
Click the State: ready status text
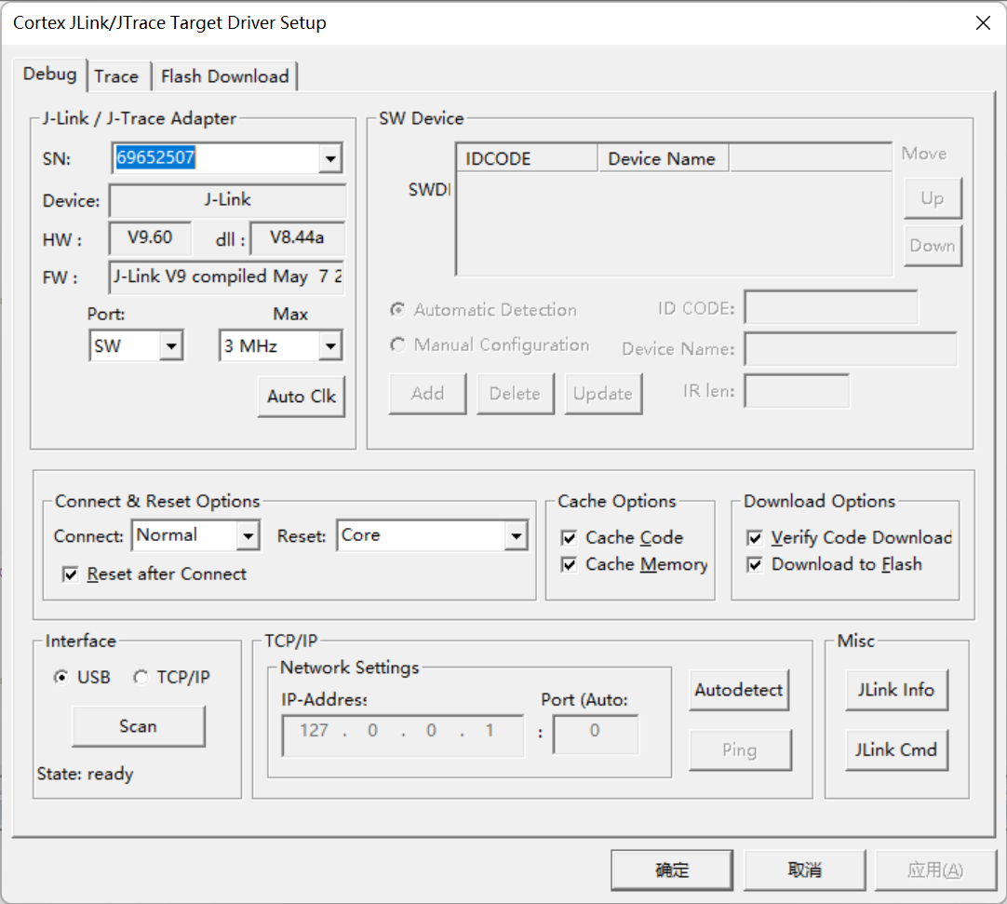pos(85,774)
